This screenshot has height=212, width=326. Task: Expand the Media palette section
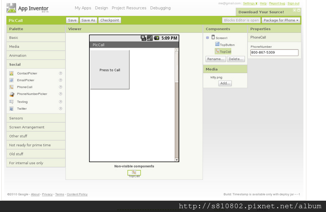36,47
